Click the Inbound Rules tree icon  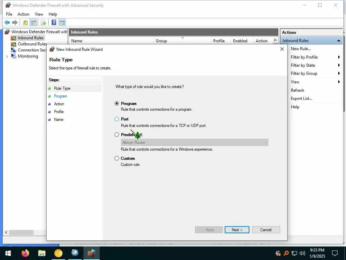(14, 38)
